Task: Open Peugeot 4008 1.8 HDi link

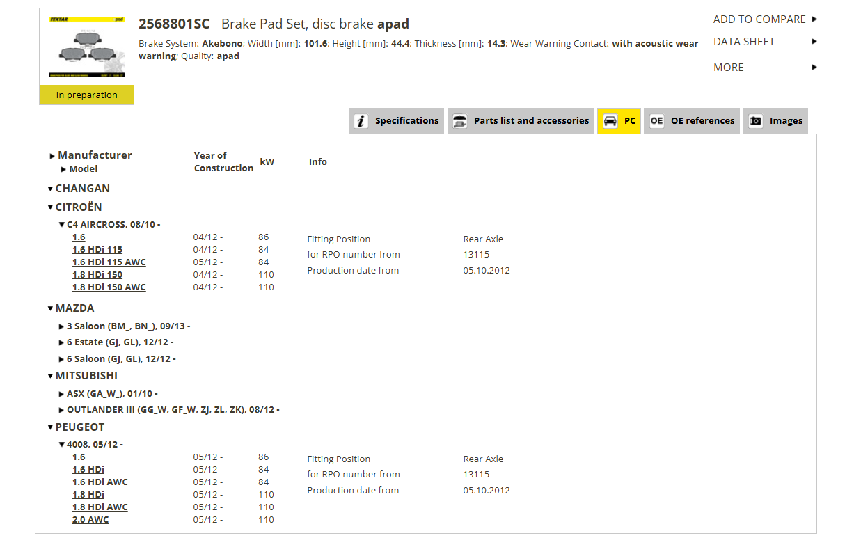Action: point(88,495)
